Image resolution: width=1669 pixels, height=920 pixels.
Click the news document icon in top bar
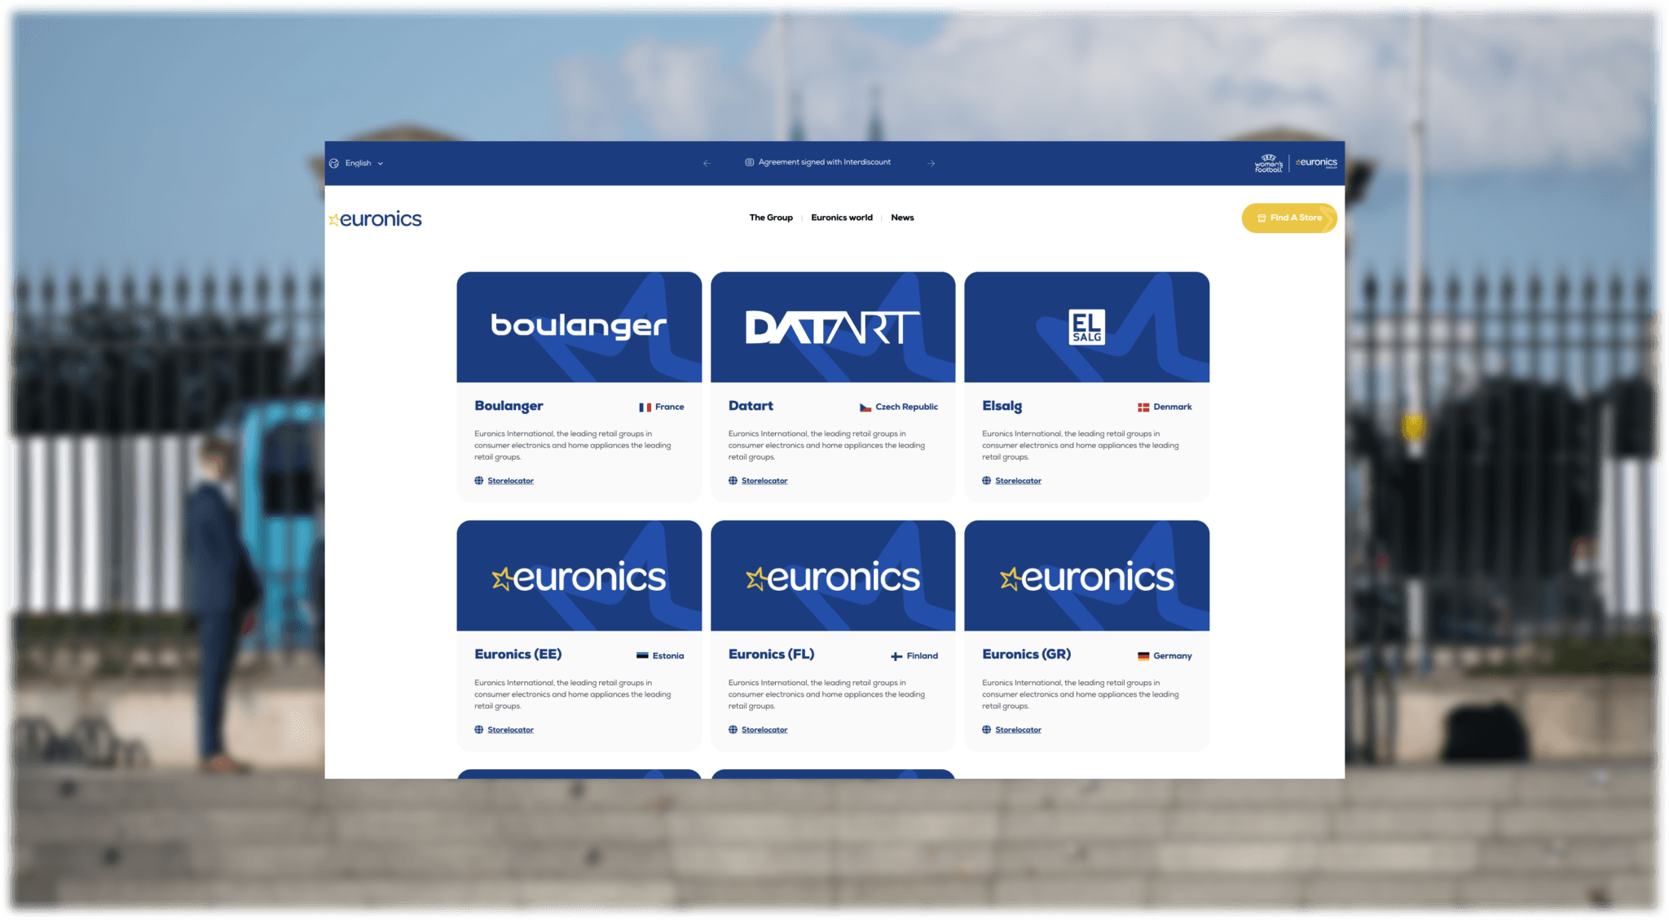750,162
